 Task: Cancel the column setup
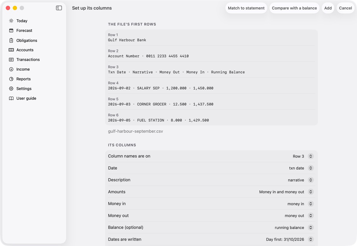pyautogui.click(x=346, y=8)
